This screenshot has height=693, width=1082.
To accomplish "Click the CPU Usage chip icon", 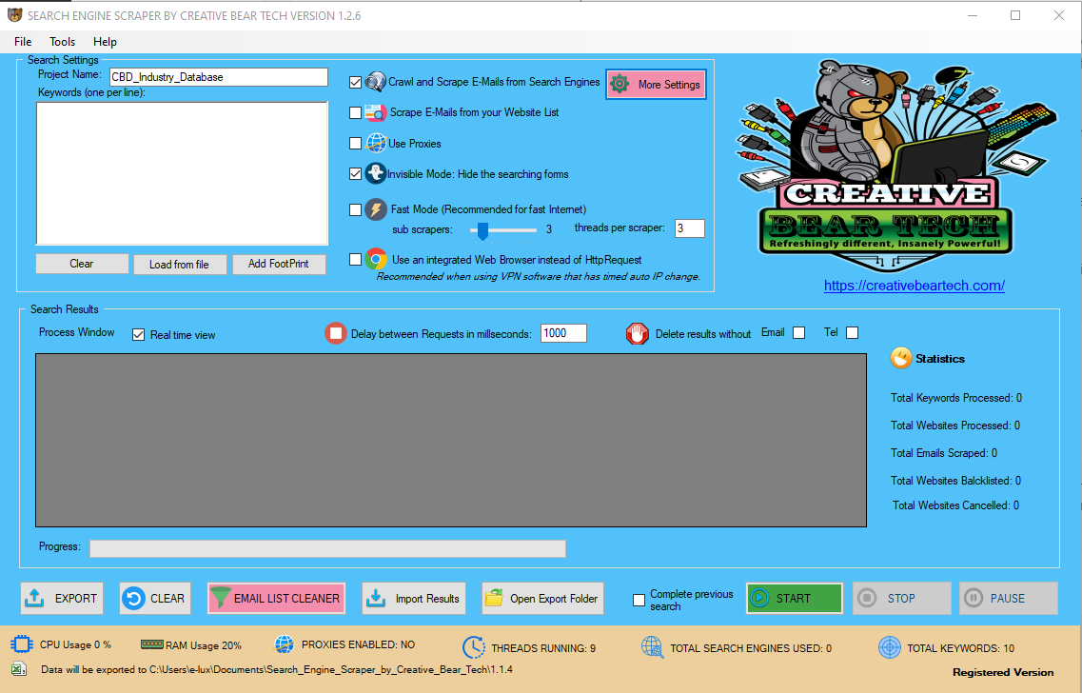I will coord(21,644).
